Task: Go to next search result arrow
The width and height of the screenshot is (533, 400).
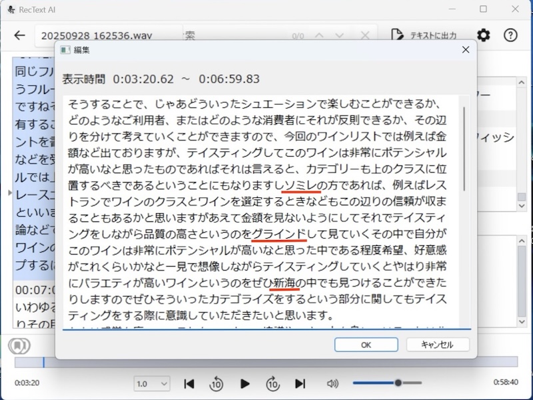Action: 341,35
